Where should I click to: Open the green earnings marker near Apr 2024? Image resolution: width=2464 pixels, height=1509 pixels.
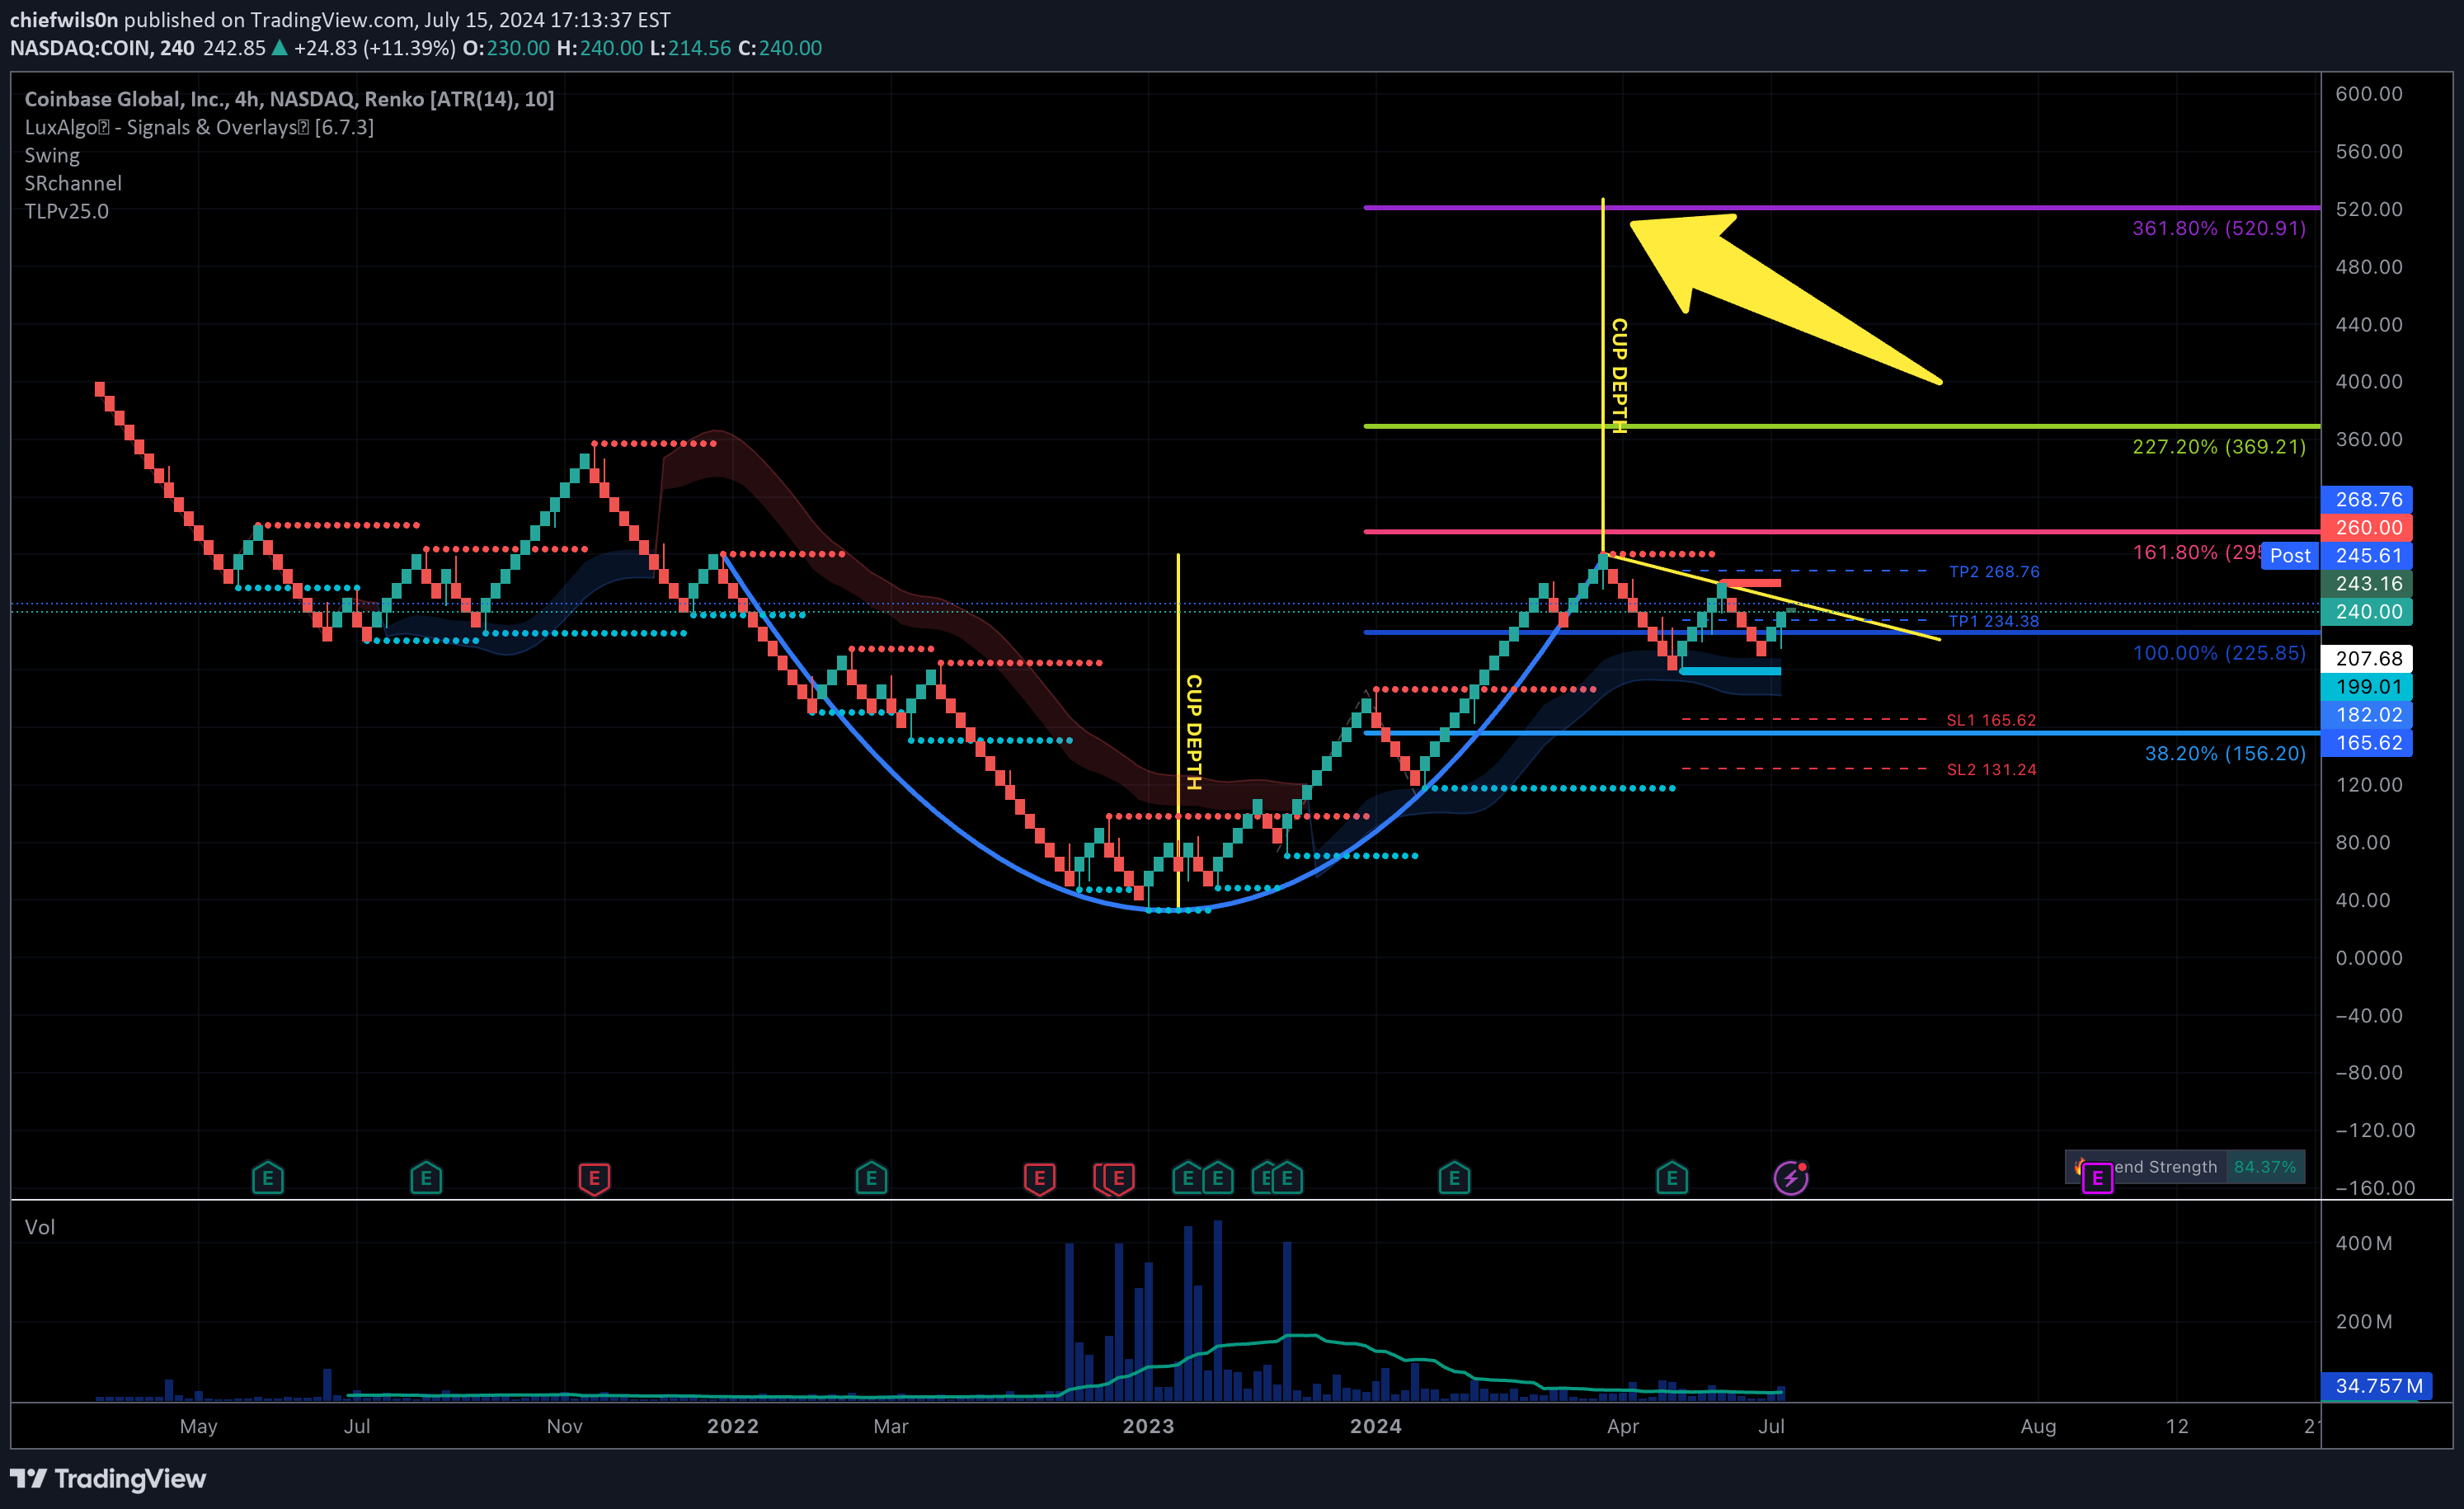click(x=1671, y=1178)
